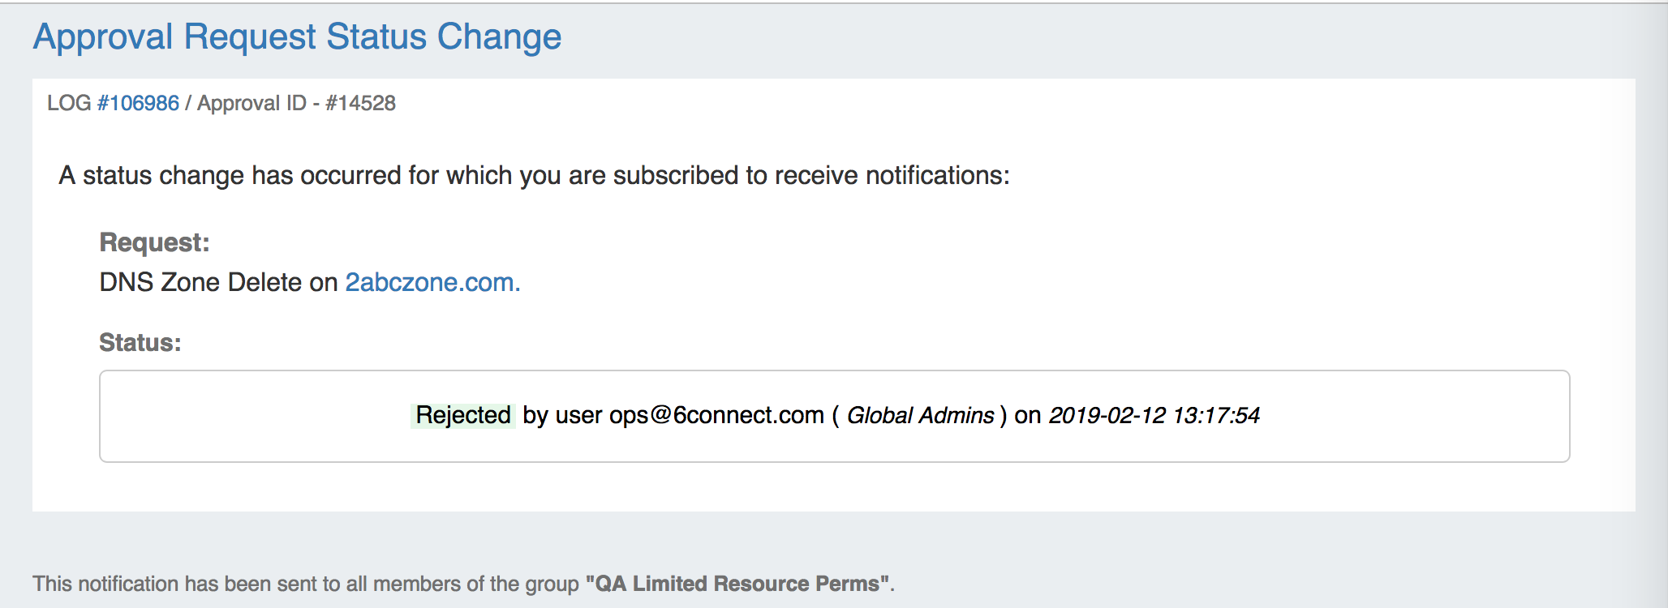
Task: Click the green Rejected status badge
Action: (462, 415)
